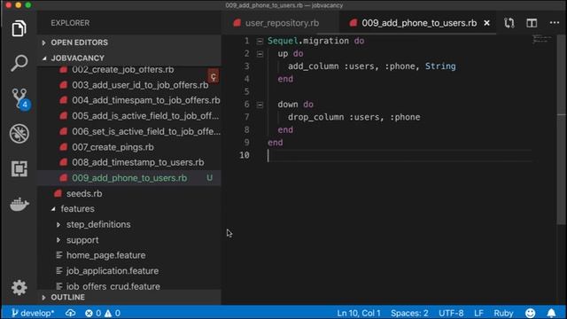Click add_column on line 3

313,66
